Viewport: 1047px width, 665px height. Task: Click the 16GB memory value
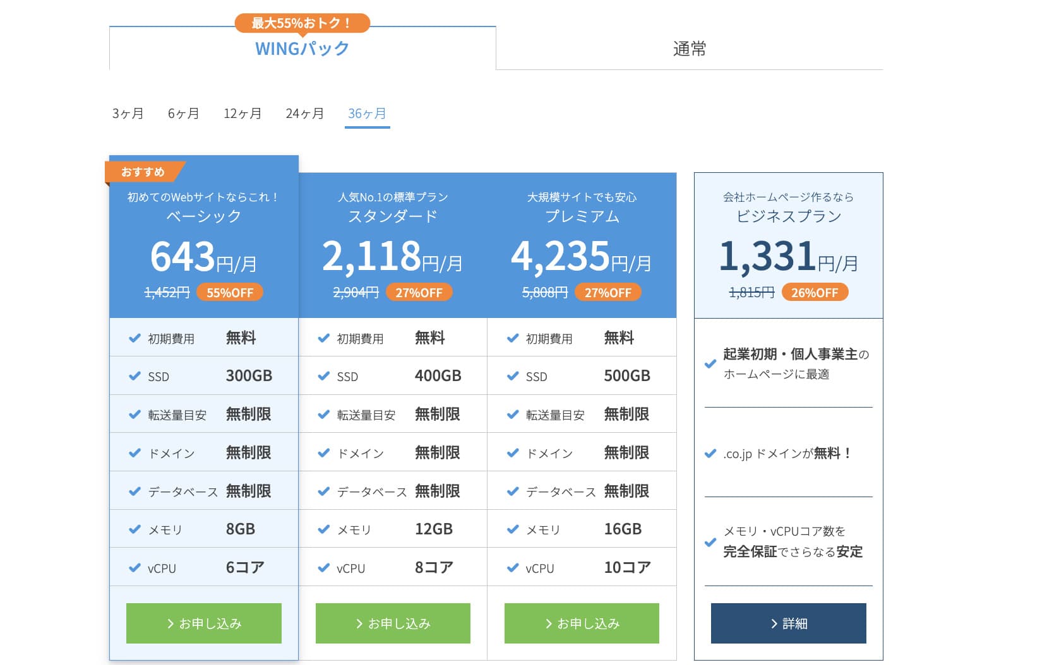(623, 529)
